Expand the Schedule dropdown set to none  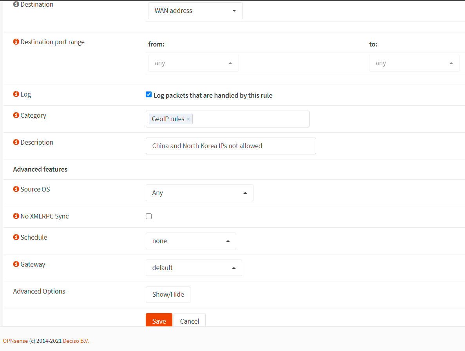[191, 241]
